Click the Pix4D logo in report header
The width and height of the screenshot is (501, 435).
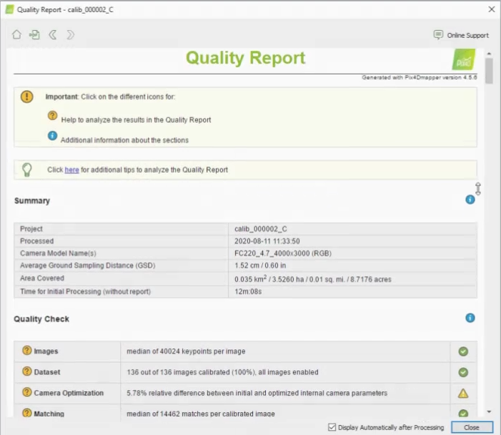(464, 59)
